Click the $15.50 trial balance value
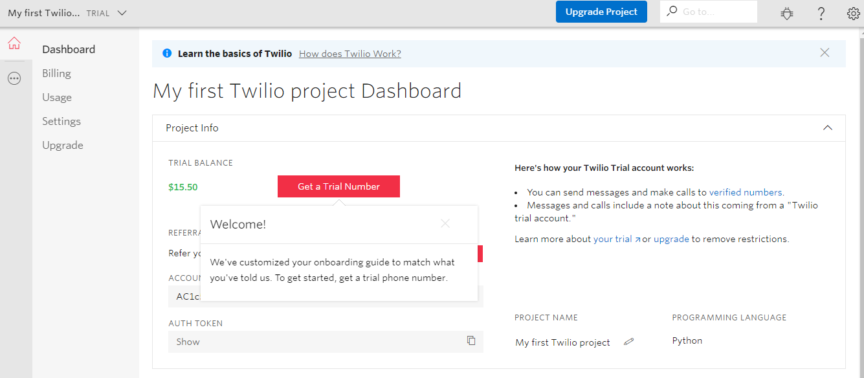The image size is (864, 378). [x=183, y=187]
